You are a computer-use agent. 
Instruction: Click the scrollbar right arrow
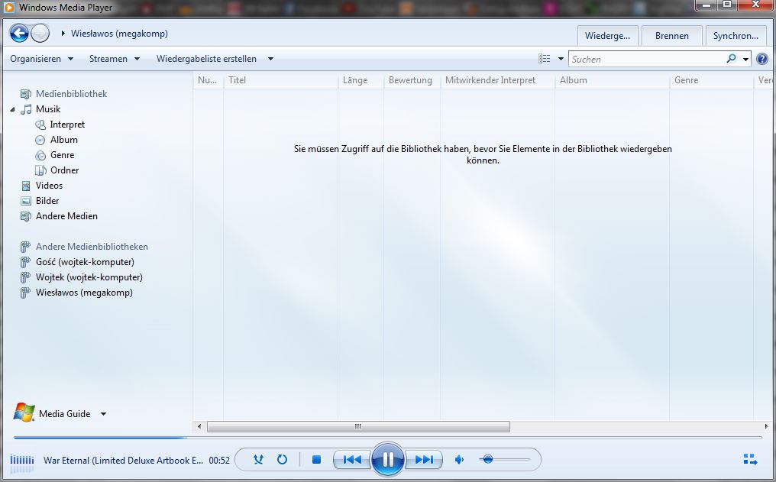[766, 426]
